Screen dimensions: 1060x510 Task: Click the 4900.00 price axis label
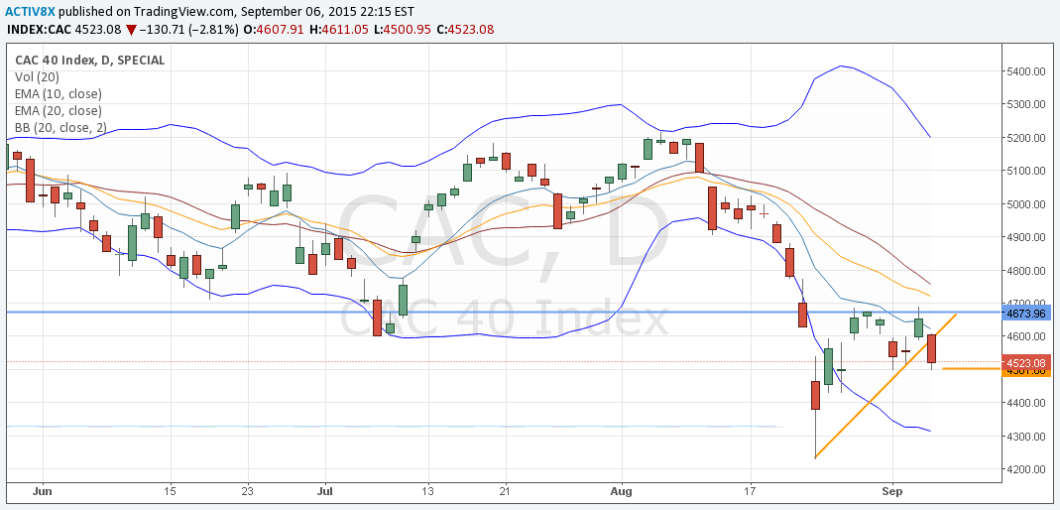(1026, 237)
